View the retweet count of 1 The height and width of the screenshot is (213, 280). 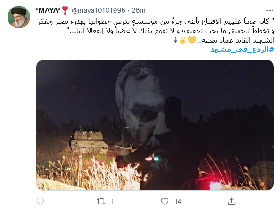[x=112, y=202]
